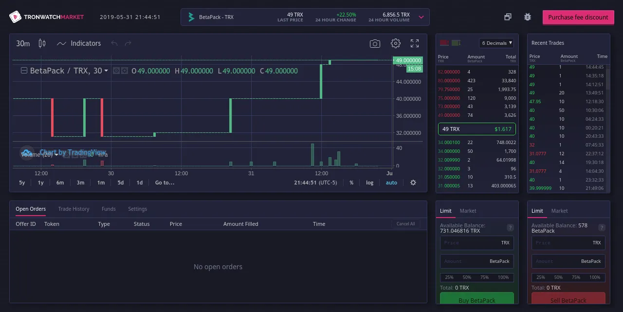Click the TradingView logo on chart

tap(27, 153)
